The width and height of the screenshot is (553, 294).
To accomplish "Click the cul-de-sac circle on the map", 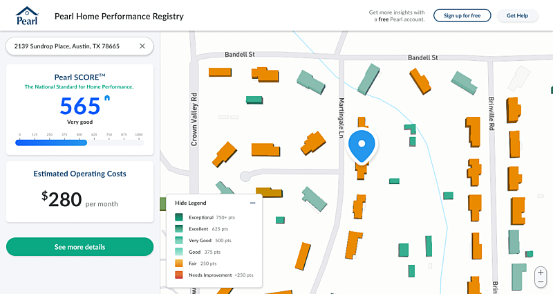I will coord(245,176).
